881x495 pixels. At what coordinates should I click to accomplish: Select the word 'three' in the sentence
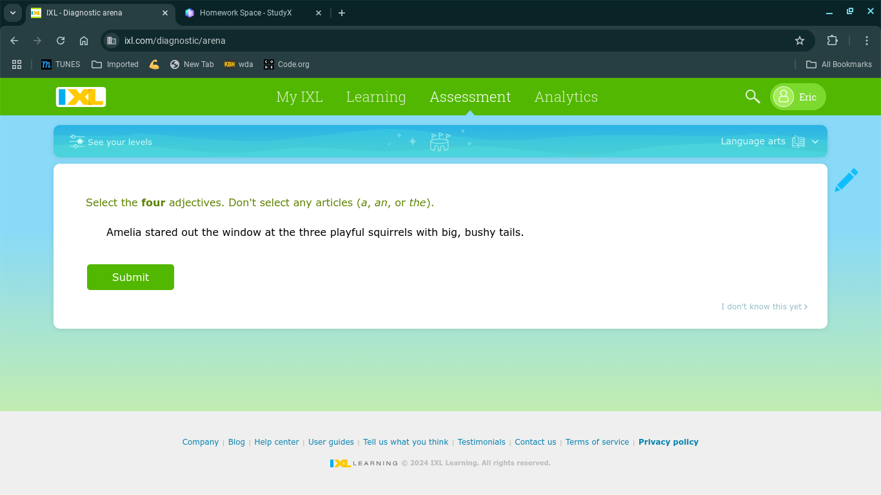tap(313, 233)
